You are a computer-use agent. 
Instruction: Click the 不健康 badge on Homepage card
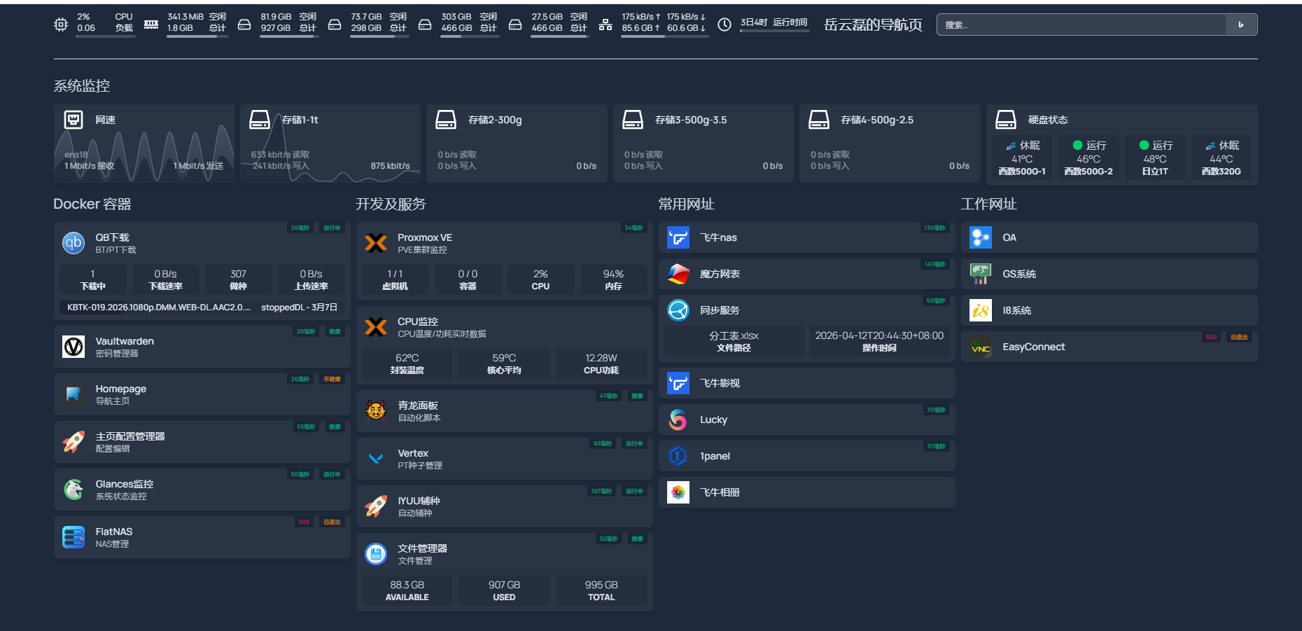click(332, 379)
